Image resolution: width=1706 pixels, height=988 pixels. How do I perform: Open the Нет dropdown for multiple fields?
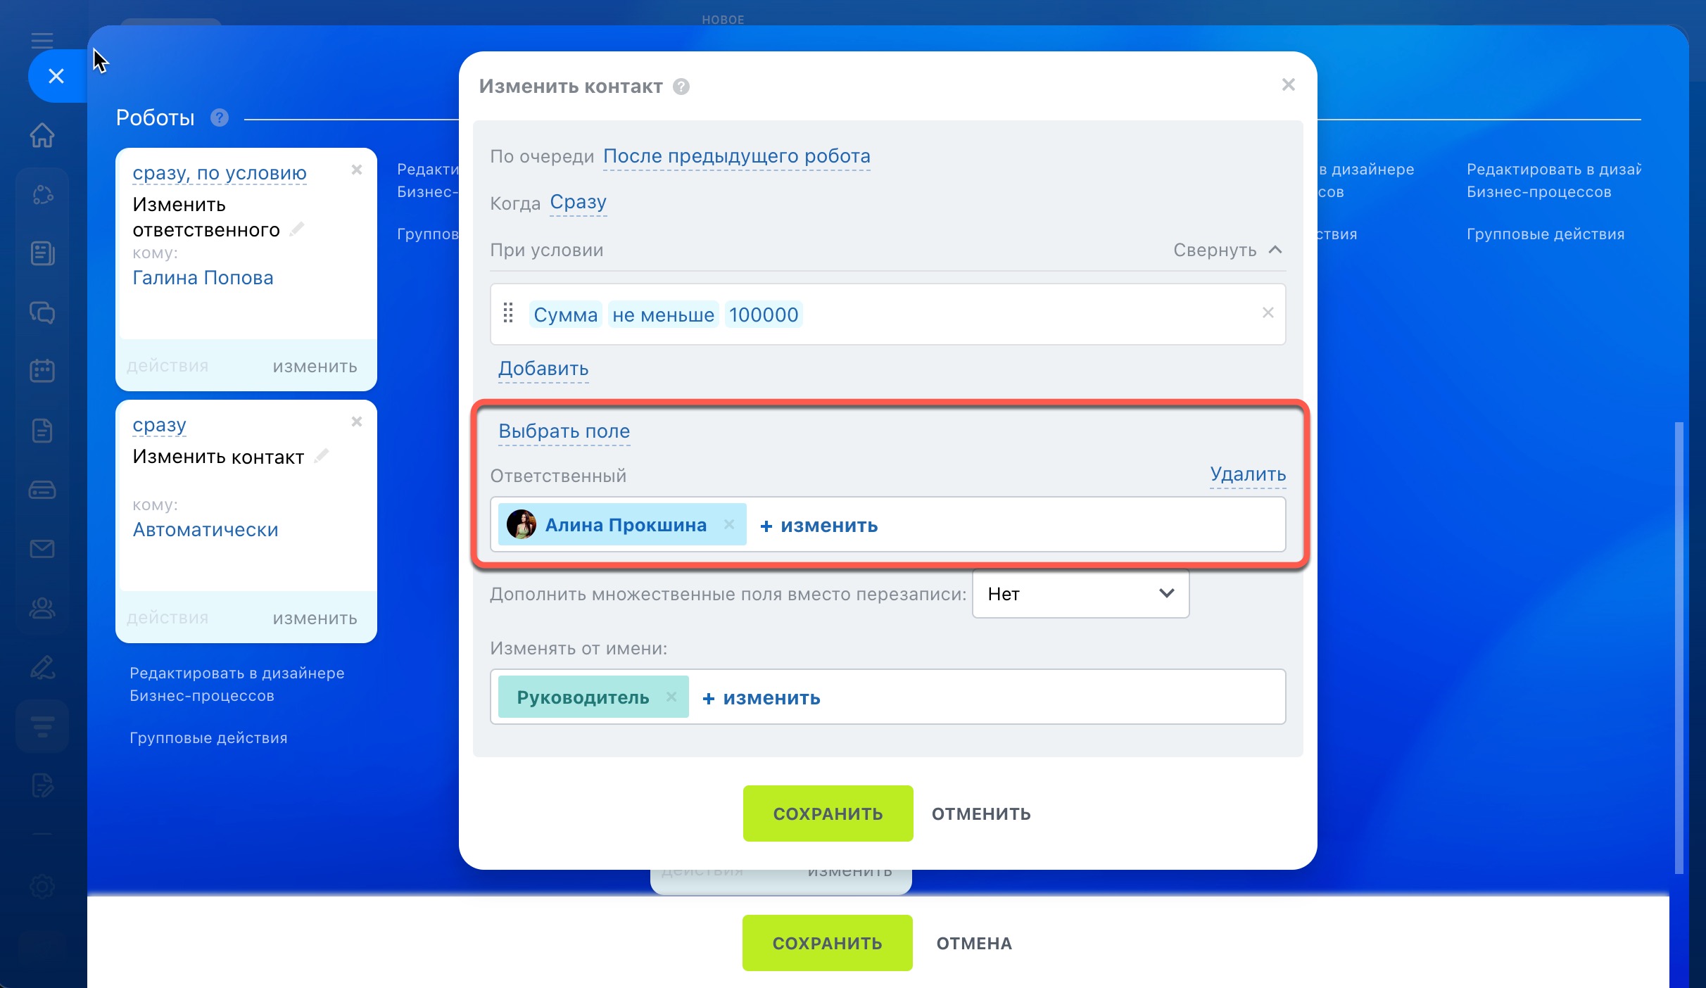tap(1080, 594)
